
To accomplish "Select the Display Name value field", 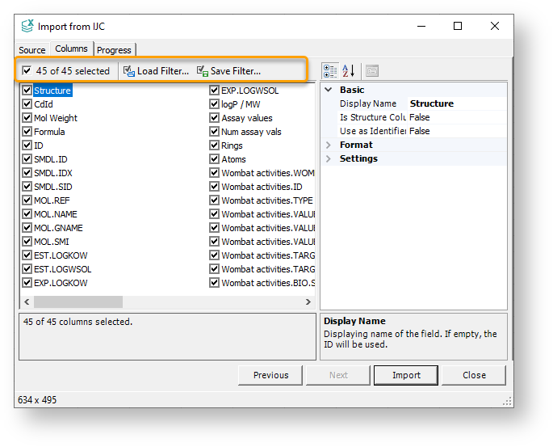I will (x=457, y=104).
